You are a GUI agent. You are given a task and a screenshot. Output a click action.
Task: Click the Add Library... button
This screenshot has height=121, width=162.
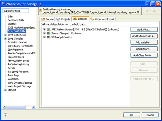tap(144, 49)
